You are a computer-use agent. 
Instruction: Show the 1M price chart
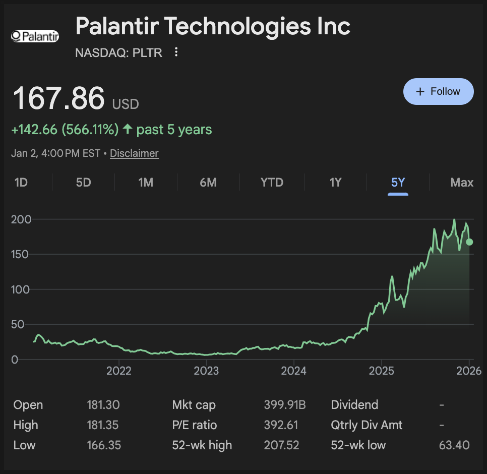coord(146,182)
